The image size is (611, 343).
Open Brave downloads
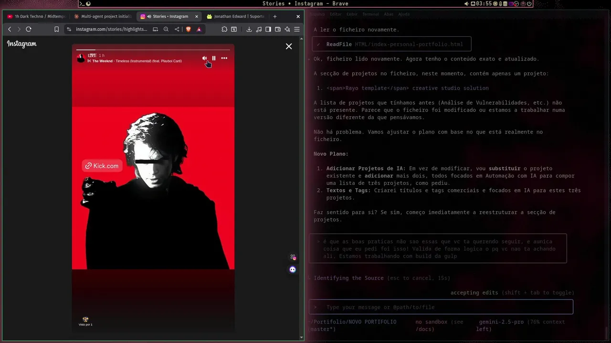point(249,29)
